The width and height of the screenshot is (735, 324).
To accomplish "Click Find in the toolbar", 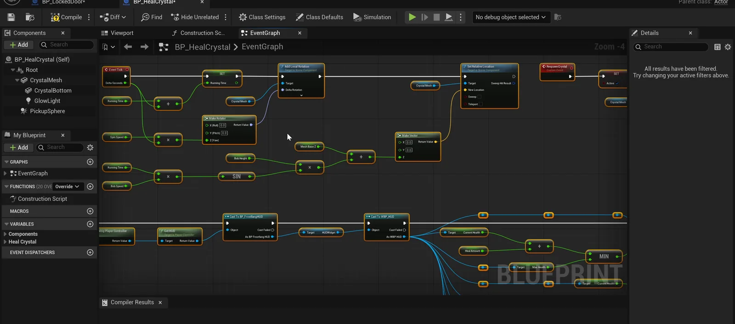I will (152, 17).
